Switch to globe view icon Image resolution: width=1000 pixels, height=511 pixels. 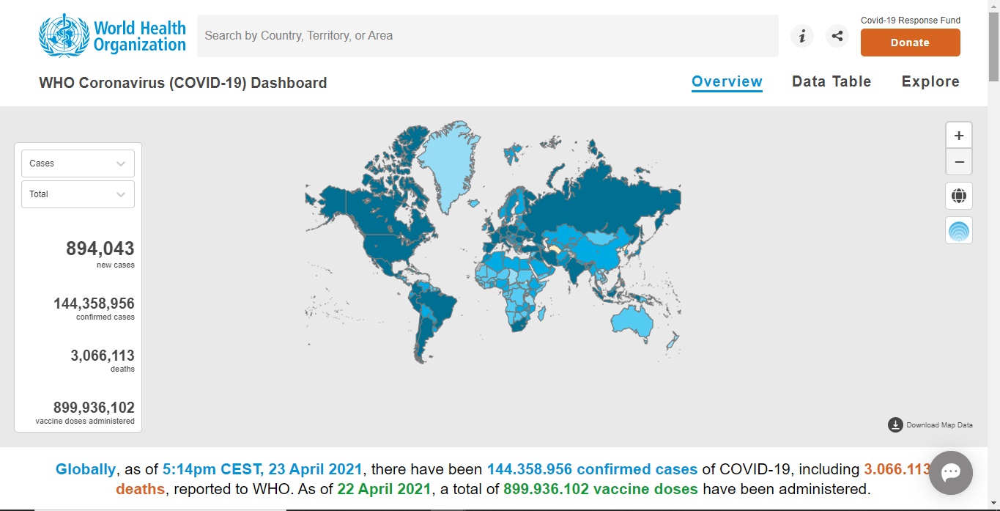[959, 196]
